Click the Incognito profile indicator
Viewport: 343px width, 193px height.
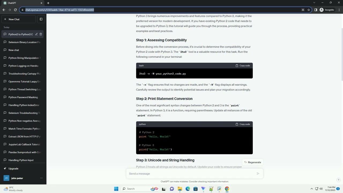tap(327, 10)
